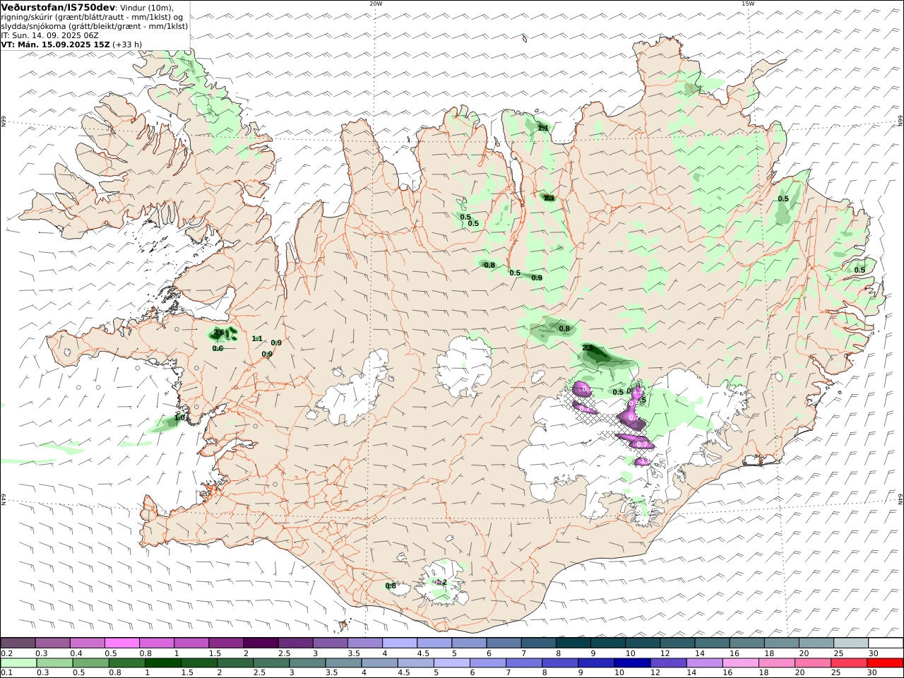Select the darkest purple 2–2.5 swatch, top legend row
904x678 pixels.
coord(260,643)
